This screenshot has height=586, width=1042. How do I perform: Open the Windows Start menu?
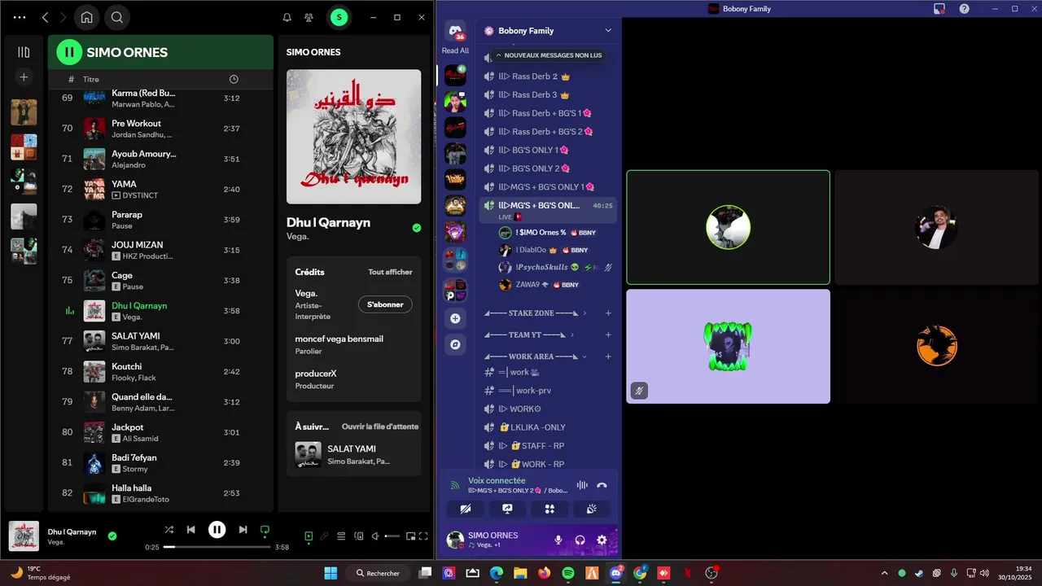[331, 573]
